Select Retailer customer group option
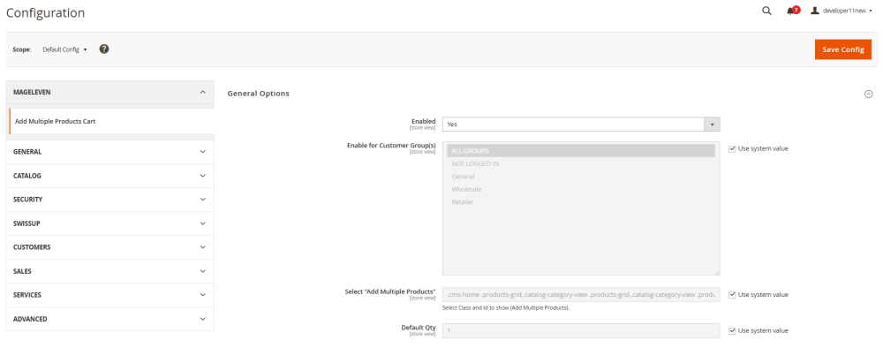The image size is (883, 348). (581, 201)
